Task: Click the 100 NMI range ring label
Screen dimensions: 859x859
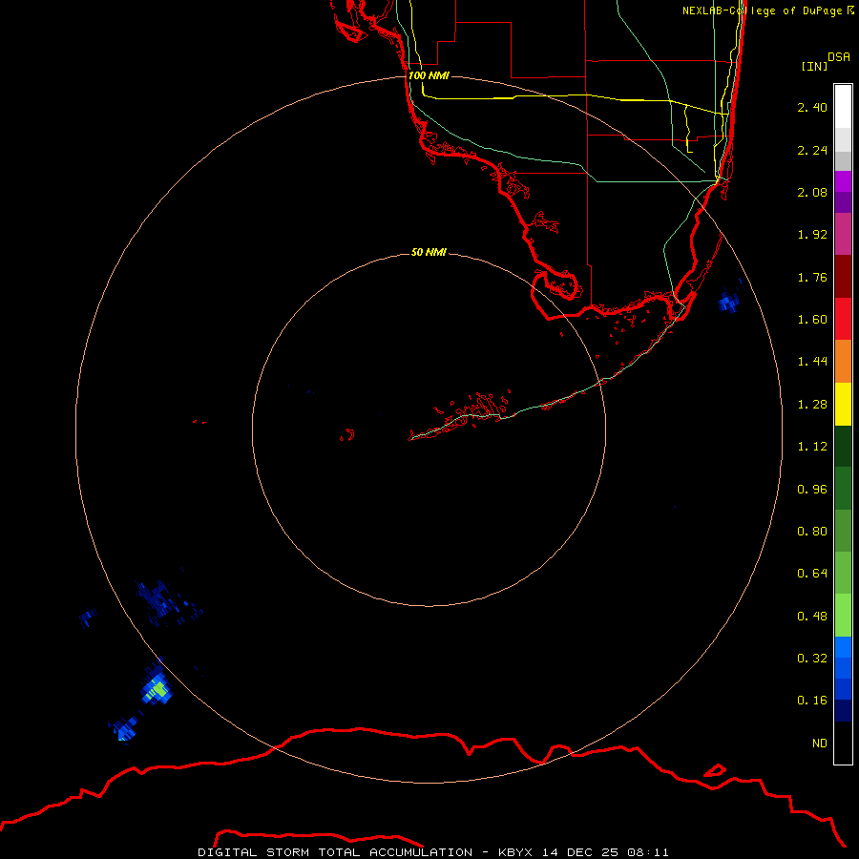Action: pyautogui.click(x=429, y=75)
